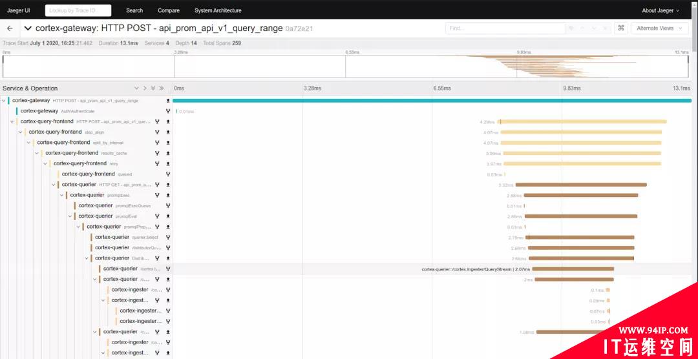Collapse one level with header right chevron
The image size is (698, 359).
click(x=145, y=88)
